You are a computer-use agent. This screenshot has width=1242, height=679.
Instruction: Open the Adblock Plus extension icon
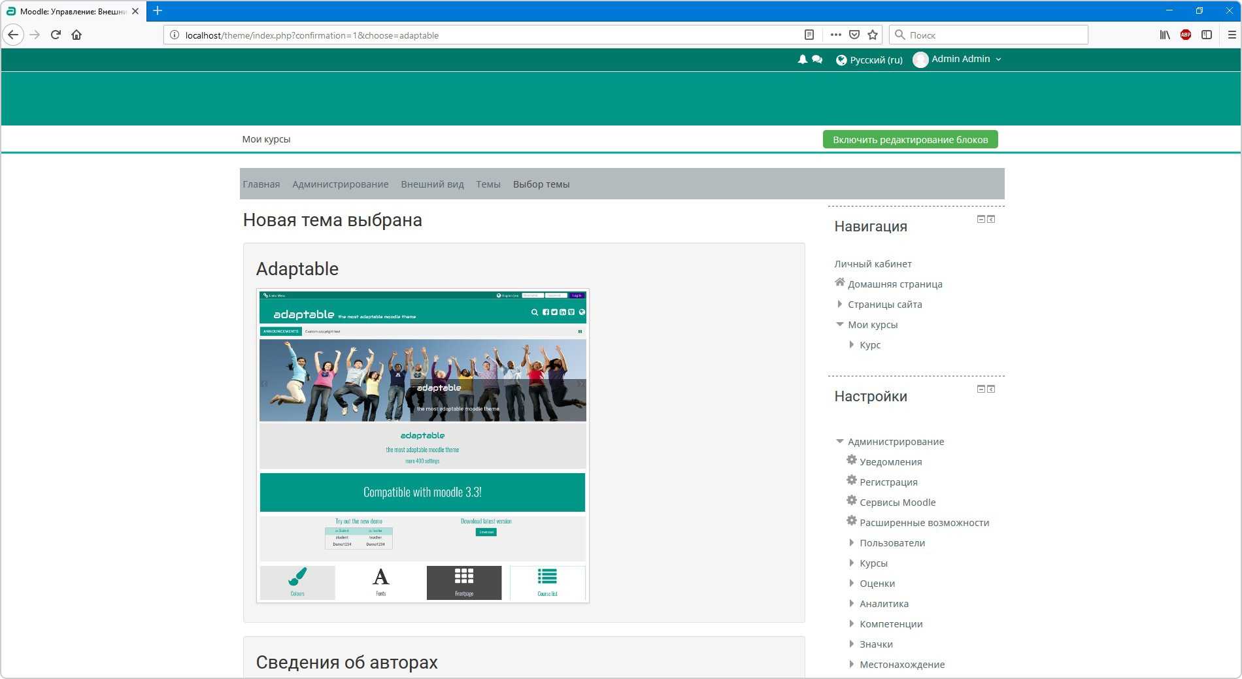click(1186, 35)
